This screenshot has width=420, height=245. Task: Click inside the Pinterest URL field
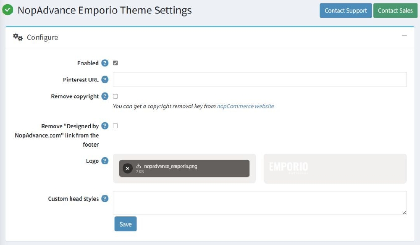pyautogui.click(x=260, y=79)
